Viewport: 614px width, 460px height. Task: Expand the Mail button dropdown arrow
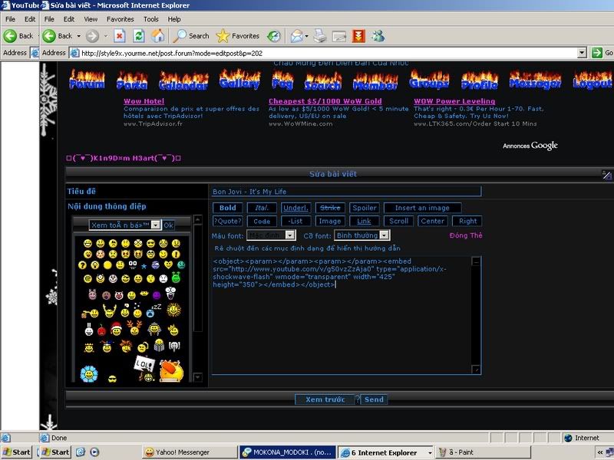pyautogui.click(x=306, y=36)
